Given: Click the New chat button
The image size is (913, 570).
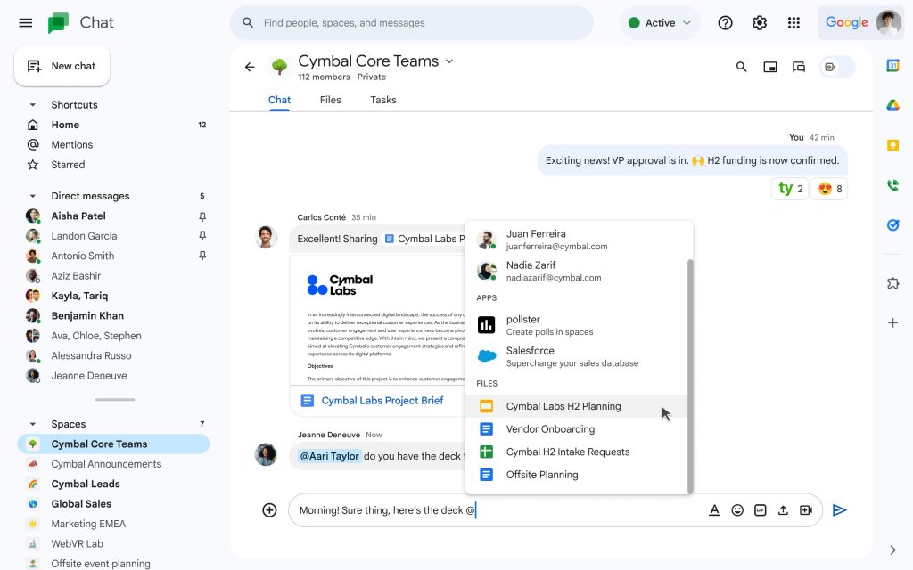Looking at the screenshot, I should pyautogui.click(x=62, y=66).
